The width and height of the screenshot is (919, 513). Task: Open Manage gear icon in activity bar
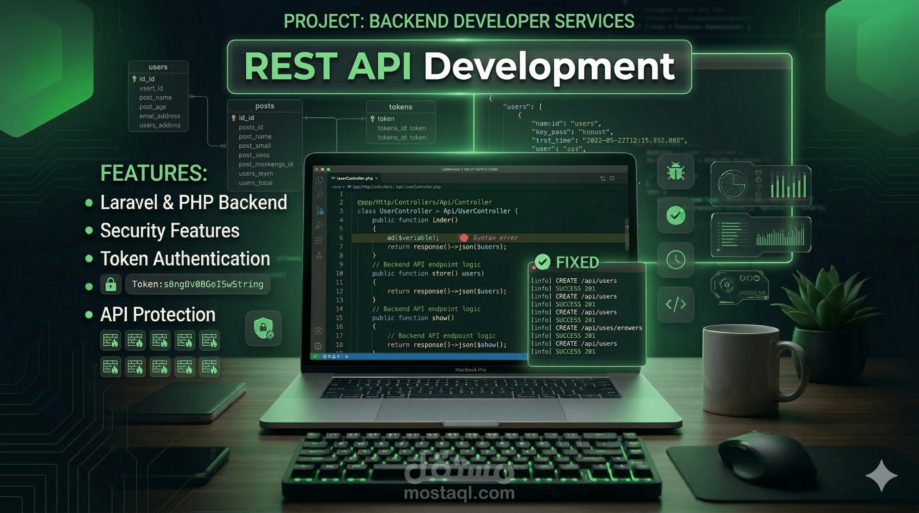click(318, 346)
